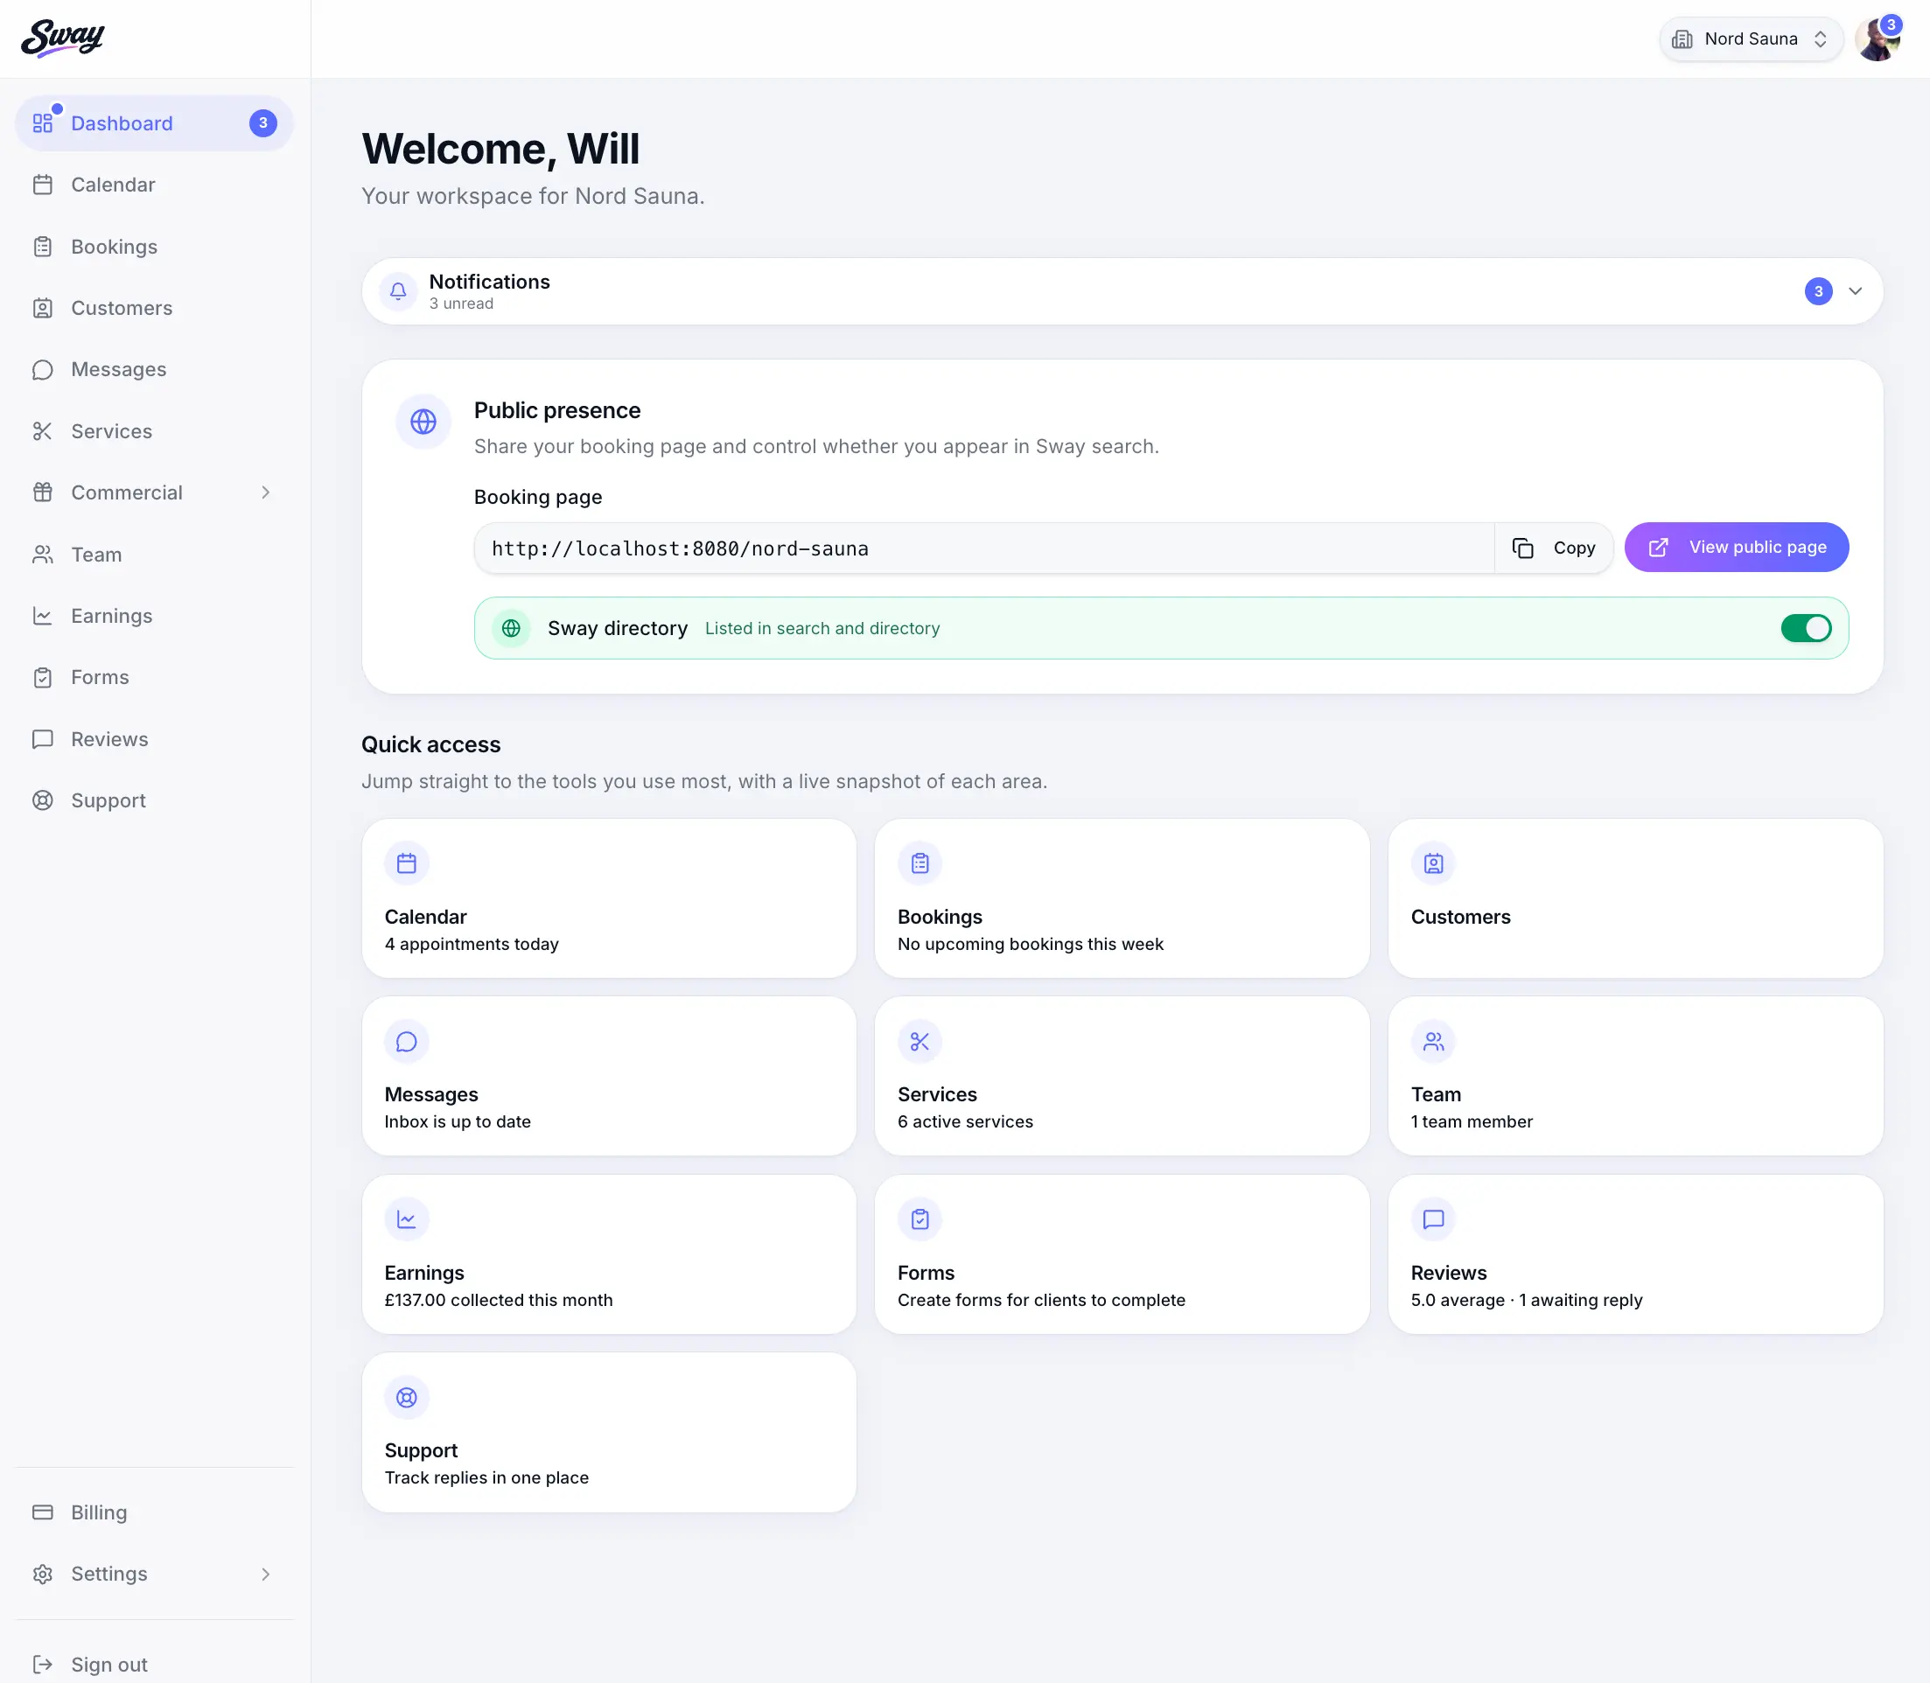Click the Public presence globe icon

coord(423,422)
